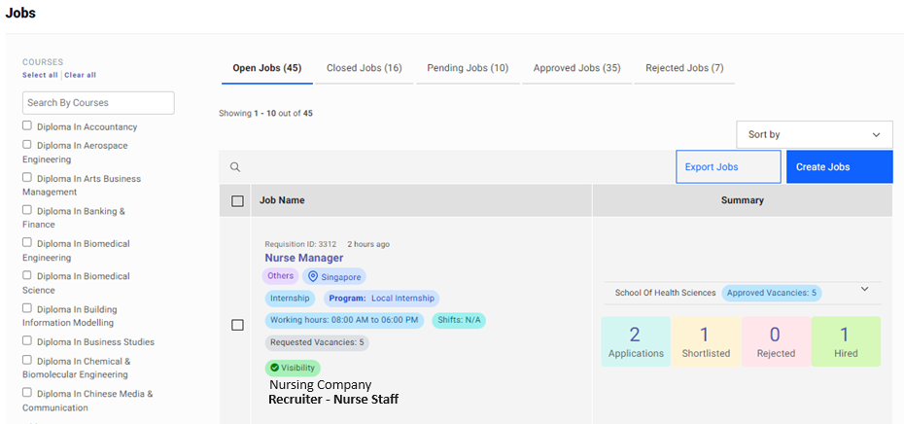Tick the Diploma In Accountancy checkbox
The width and height of the screenshot is (904, 424).
click(27, 125)
